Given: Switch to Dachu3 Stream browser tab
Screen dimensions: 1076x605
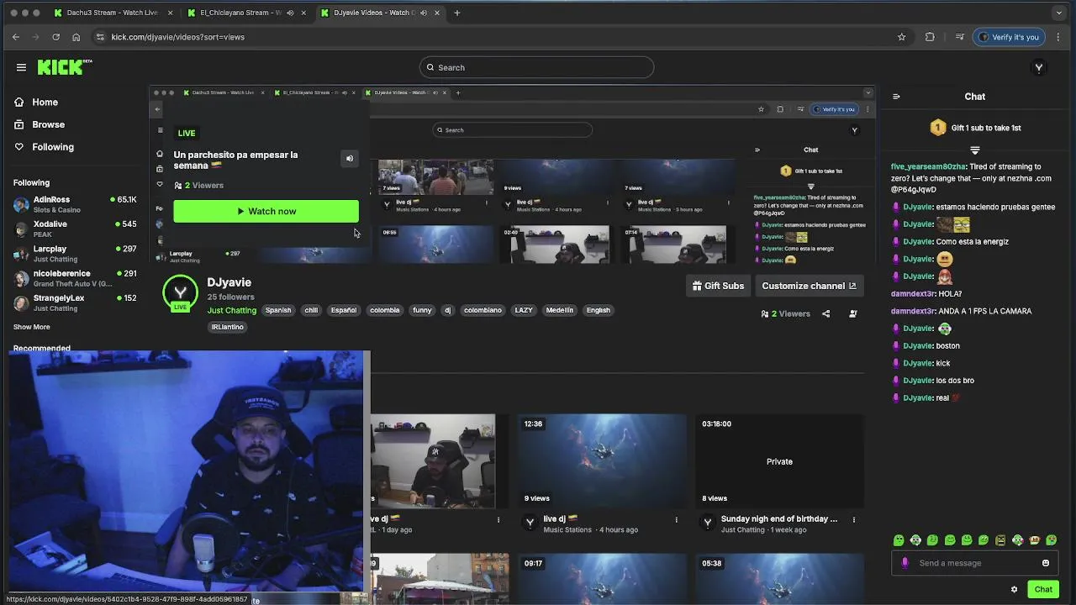Looking at the screenshot, I should pos(112,13).
